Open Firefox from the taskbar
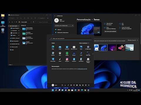Screen dimensions: 141x105 coord(79,90)
